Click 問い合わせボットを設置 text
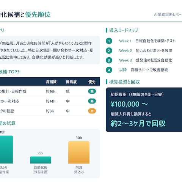Viewport: 182px width, 182px height. (154, 51)
